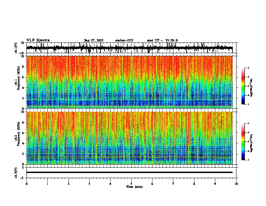This screenshot has width=266, height=206.
Task: Click the 4 kHz tick on ch.2 spectrogram
Action: (24, 143)
